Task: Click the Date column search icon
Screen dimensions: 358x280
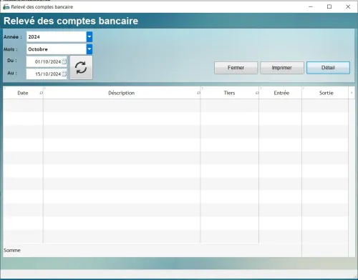Action: click(x=41, y=93)
